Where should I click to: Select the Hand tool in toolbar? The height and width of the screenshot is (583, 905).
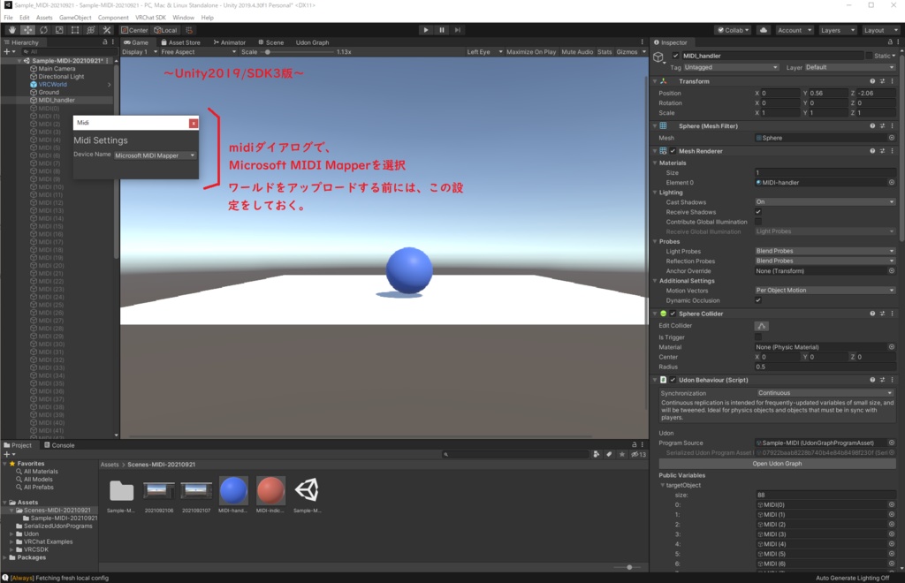coord(12,30)
